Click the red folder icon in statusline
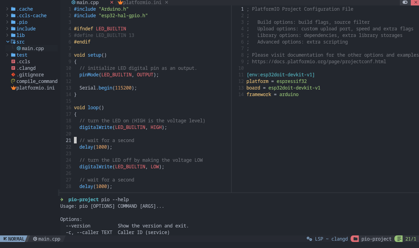The image size is (419, 248). click(x=355, y=239)
